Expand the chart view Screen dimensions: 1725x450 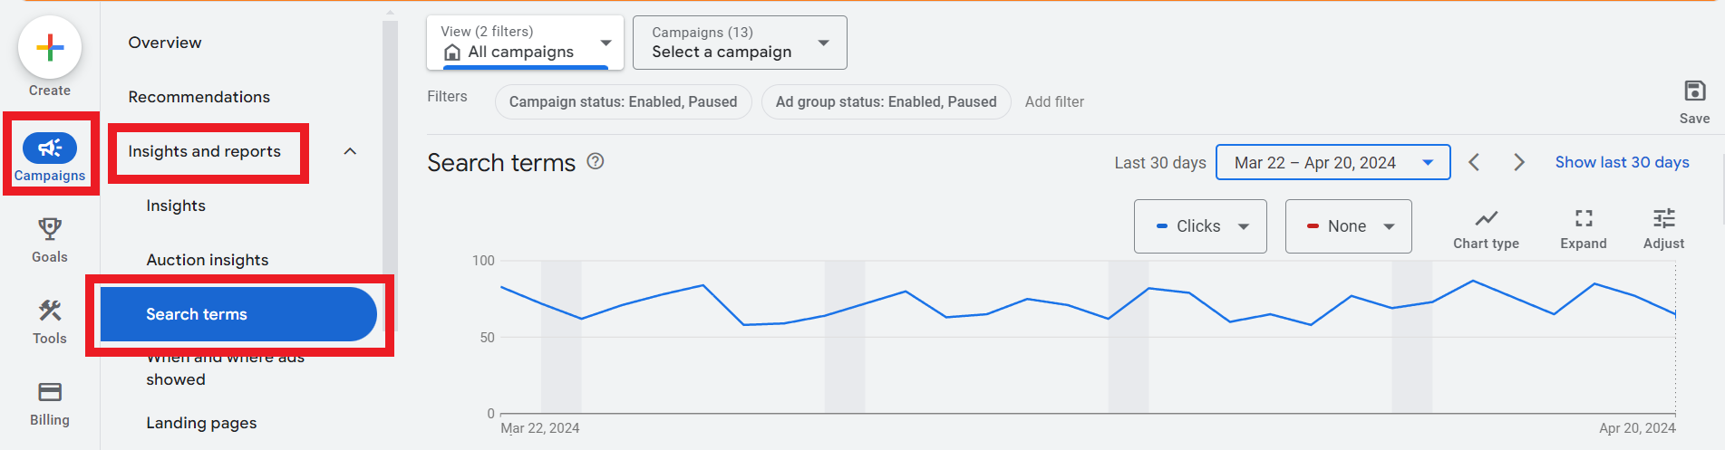click(x=1583, y=220)
